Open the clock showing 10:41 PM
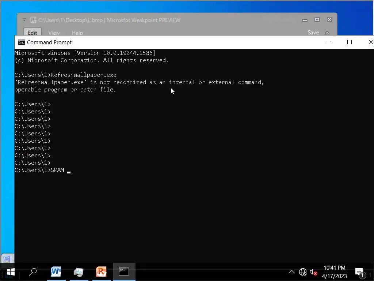The width and height of the screenshot is (374, 281). [x=335, y=267]
